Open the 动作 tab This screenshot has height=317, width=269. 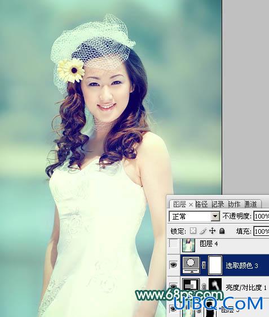tap(235, 204)
